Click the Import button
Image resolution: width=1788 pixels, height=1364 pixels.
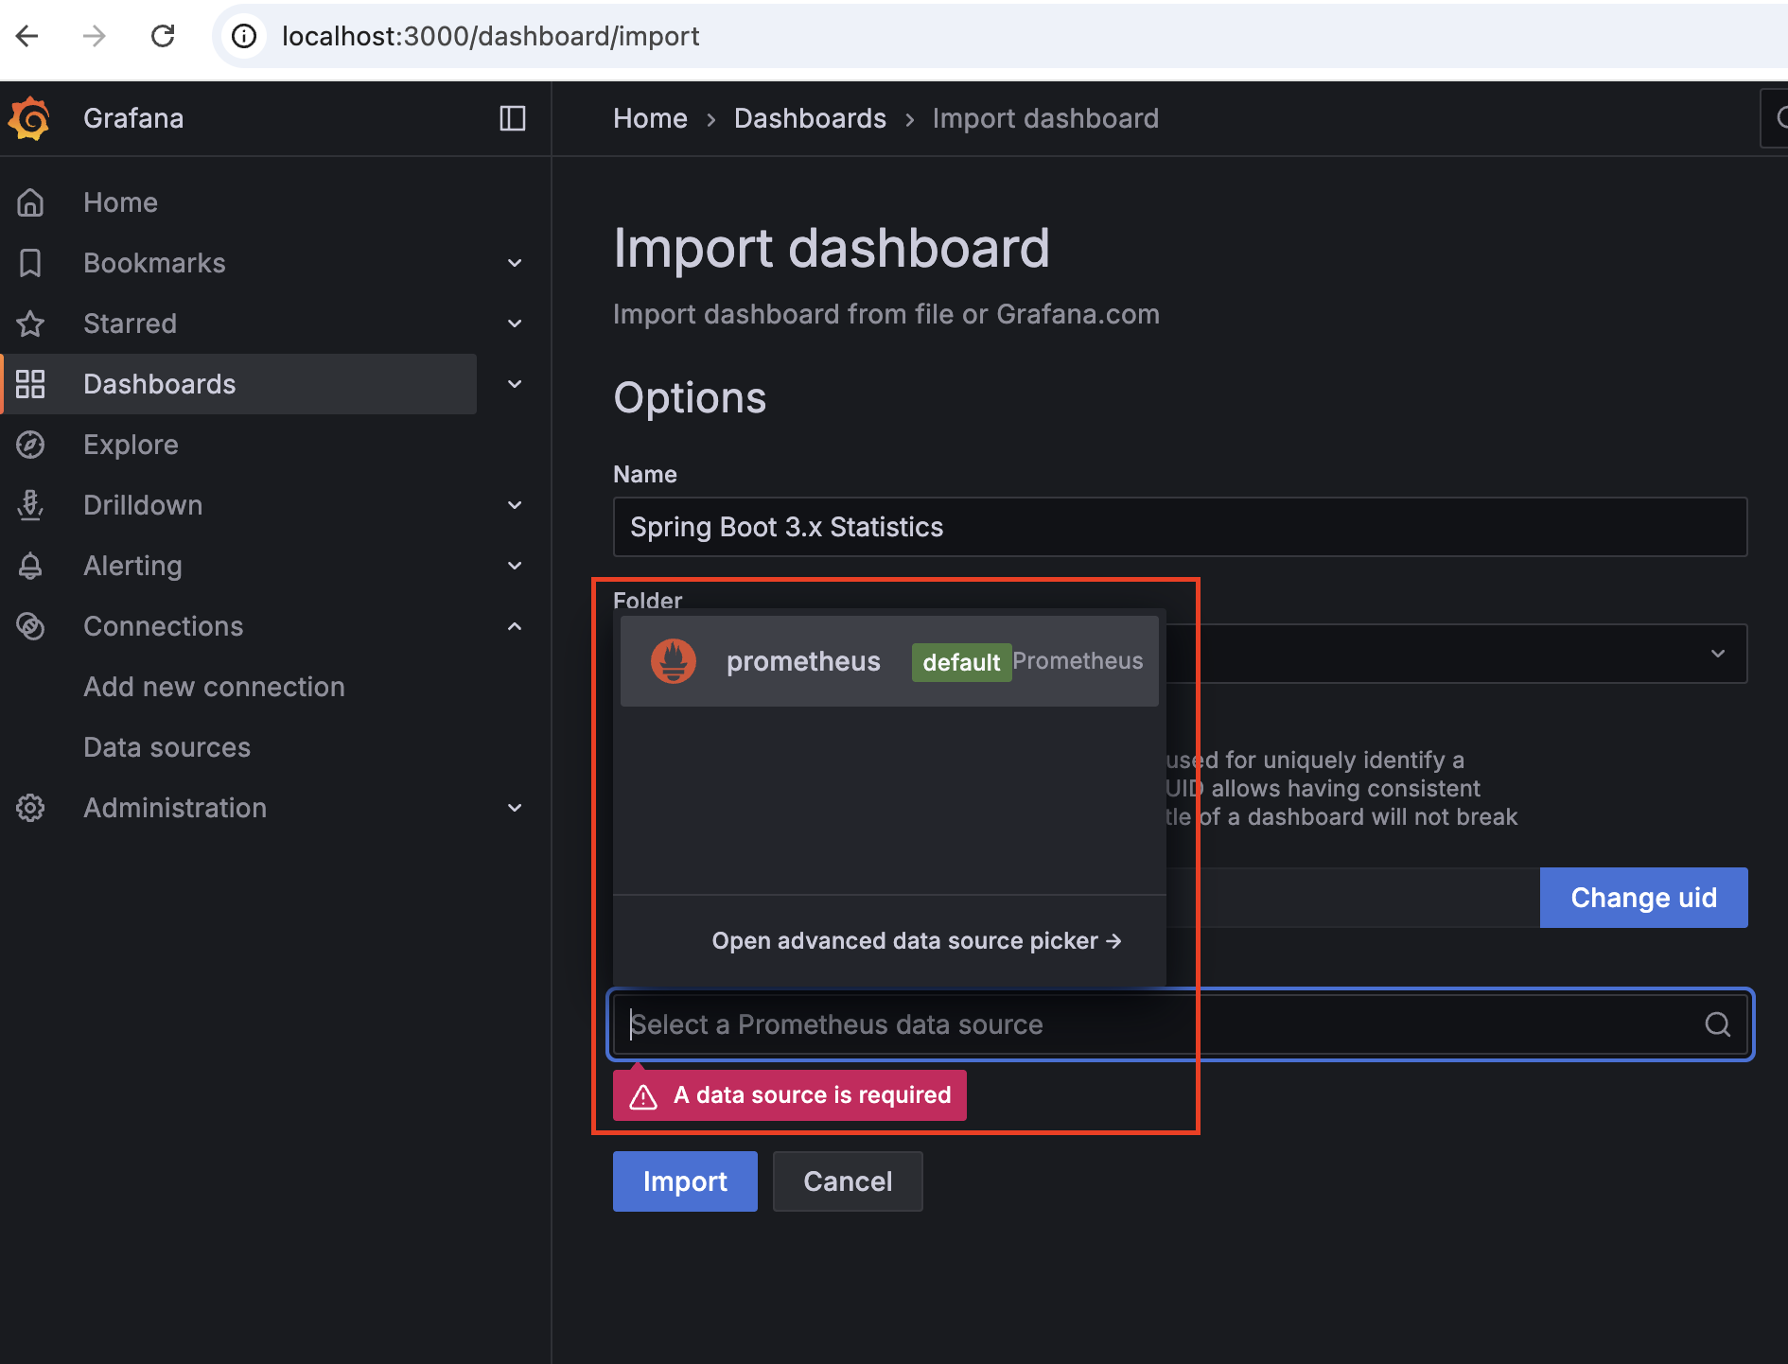tap(685, 1181)
